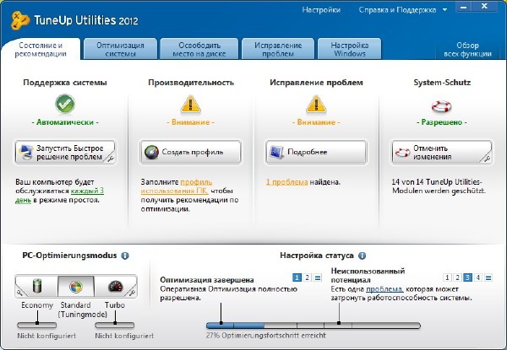Close the TuneUp Utilities window

click(484, 7)
